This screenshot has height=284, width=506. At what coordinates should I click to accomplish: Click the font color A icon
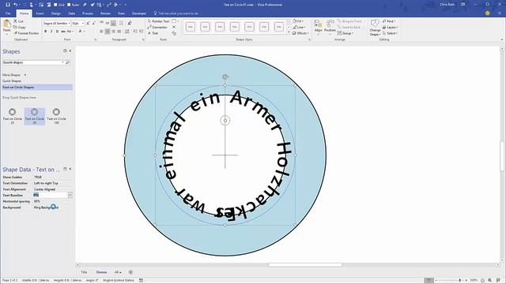point(81,32)
